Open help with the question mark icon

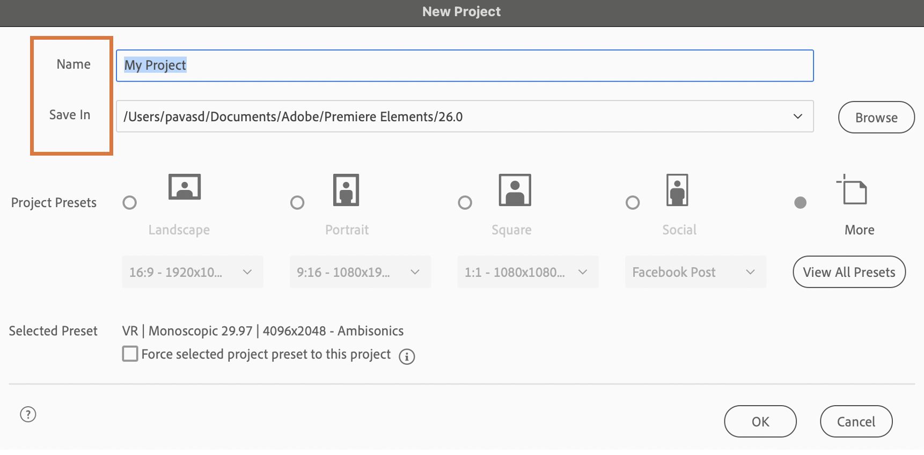coord(28,414)
